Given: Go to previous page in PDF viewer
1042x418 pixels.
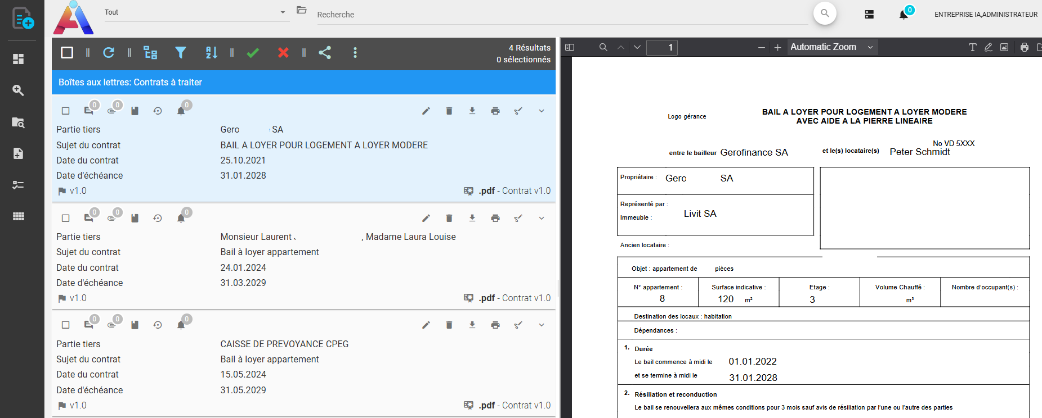Looking at the screenshot, I should point(621,48).
